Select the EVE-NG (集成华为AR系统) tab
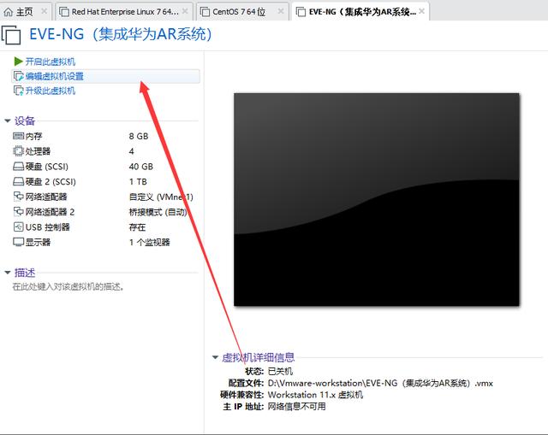The height and width of the screenshot is (435, 548). [362, 12]
